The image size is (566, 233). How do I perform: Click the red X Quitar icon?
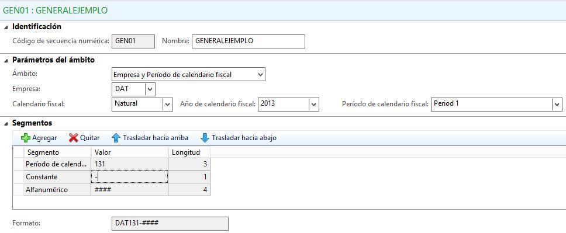pyautogui.click(x=73, y=138)
